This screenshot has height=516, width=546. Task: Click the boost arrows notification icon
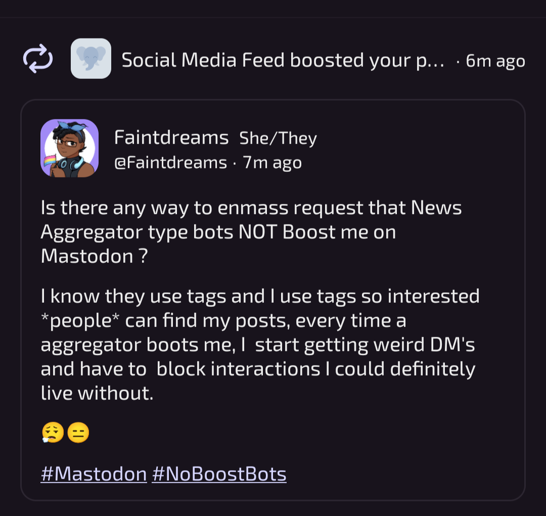tap(38, 59)
